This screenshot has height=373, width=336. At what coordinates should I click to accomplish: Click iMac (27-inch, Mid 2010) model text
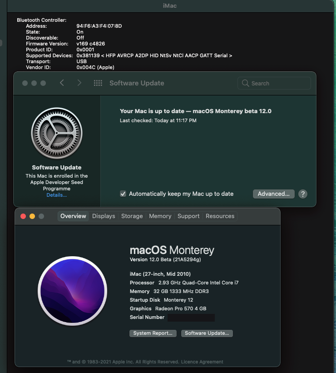point(160,274)
